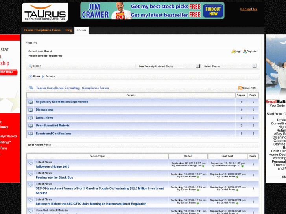
Task: Open the Group RSS link
Action: click(249, 88)
